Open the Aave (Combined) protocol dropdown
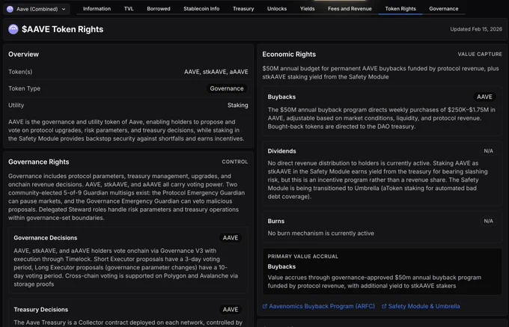Viewport: 509px width, 327px height. pyautogui.click(x=37, y=9)
